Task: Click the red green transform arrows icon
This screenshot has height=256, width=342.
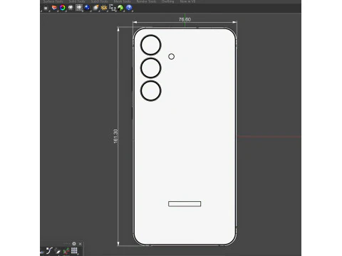Action: point(66,251)
